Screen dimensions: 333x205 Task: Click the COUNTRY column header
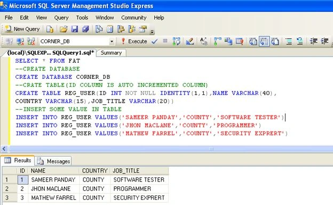(x=94, y=171)
